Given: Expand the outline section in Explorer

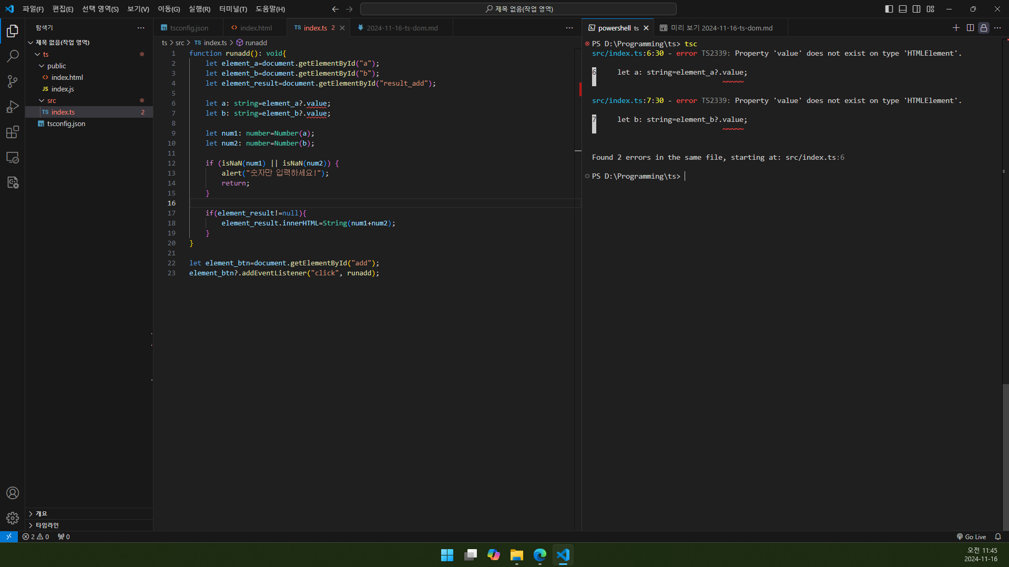Looking at the screenshot, I should (89, 513).
